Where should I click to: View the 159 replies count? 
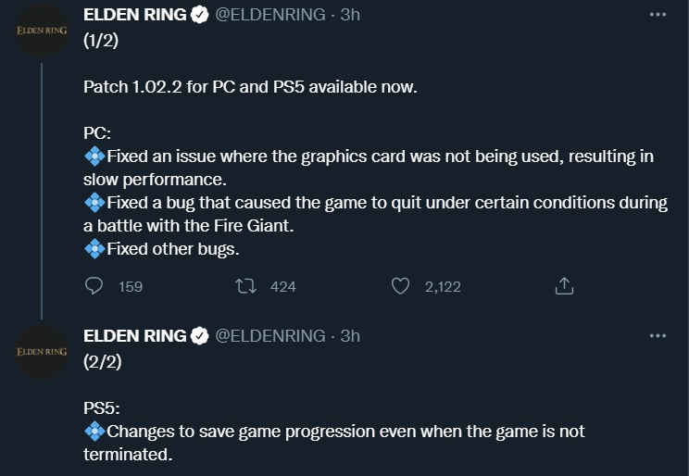(131, 286)
